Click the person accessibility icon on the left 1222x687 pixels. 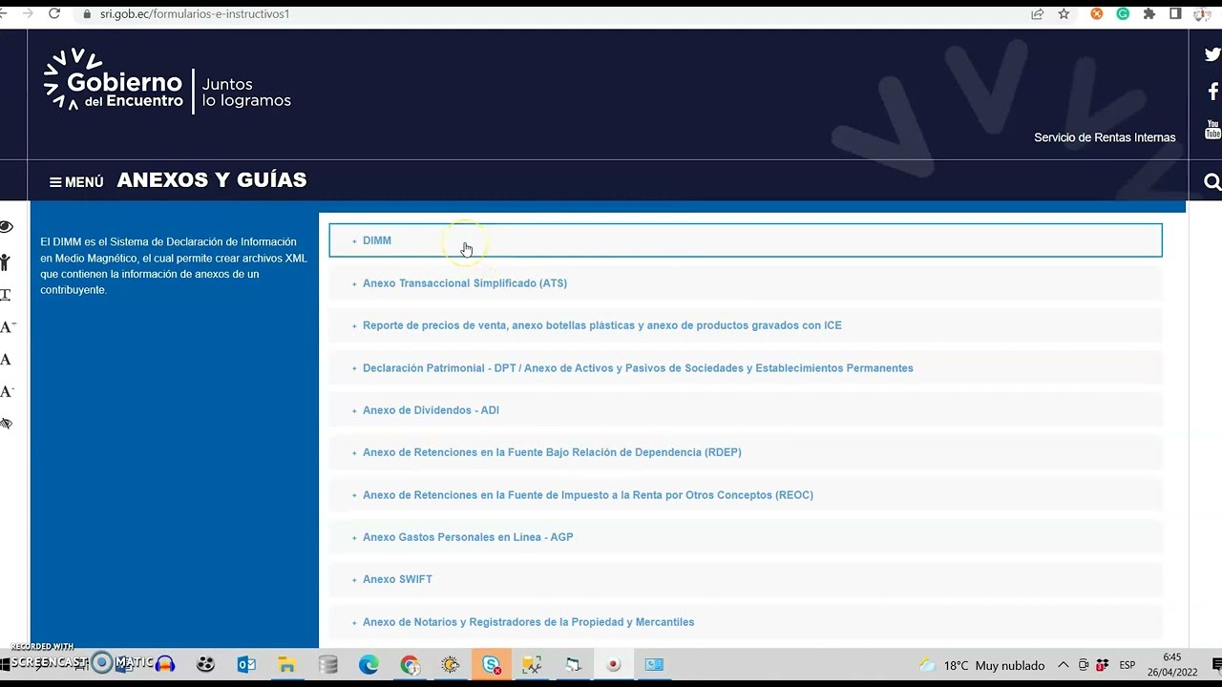pos(6,262)
